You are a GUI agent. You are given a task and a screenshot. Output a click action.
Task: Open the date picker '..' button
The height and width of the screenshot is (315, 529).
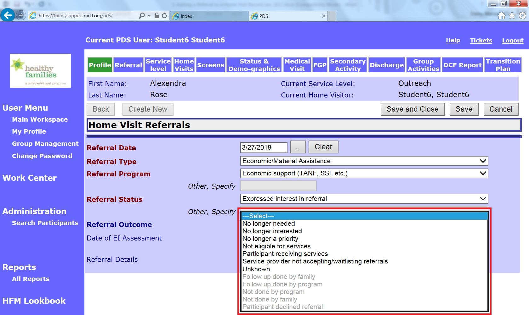298,147
